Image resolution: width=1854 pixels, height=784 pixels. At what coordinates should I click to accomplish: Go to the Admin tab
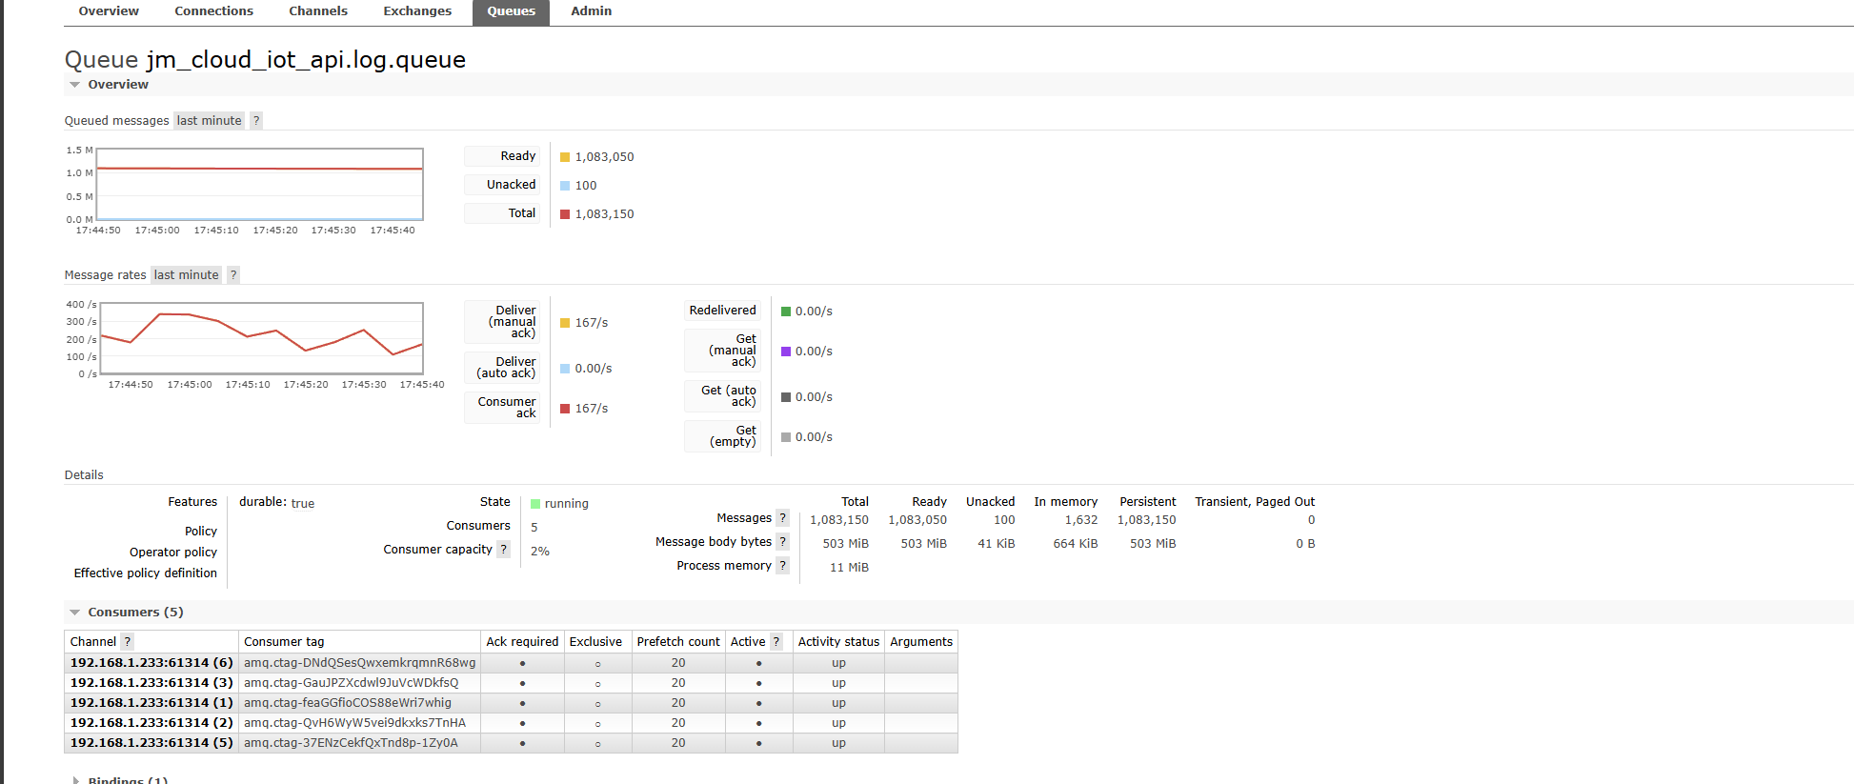click(x=591, y=11)
